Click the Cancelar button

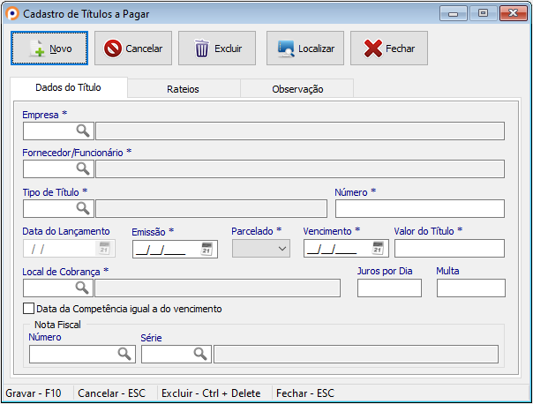[134, 49]
